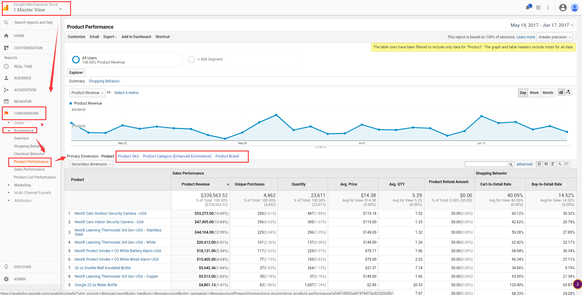The height and width of the screenshot is (295, 582).
Task: Switch primary dimension to Product SKU
Action: click(x=128, y=156)
